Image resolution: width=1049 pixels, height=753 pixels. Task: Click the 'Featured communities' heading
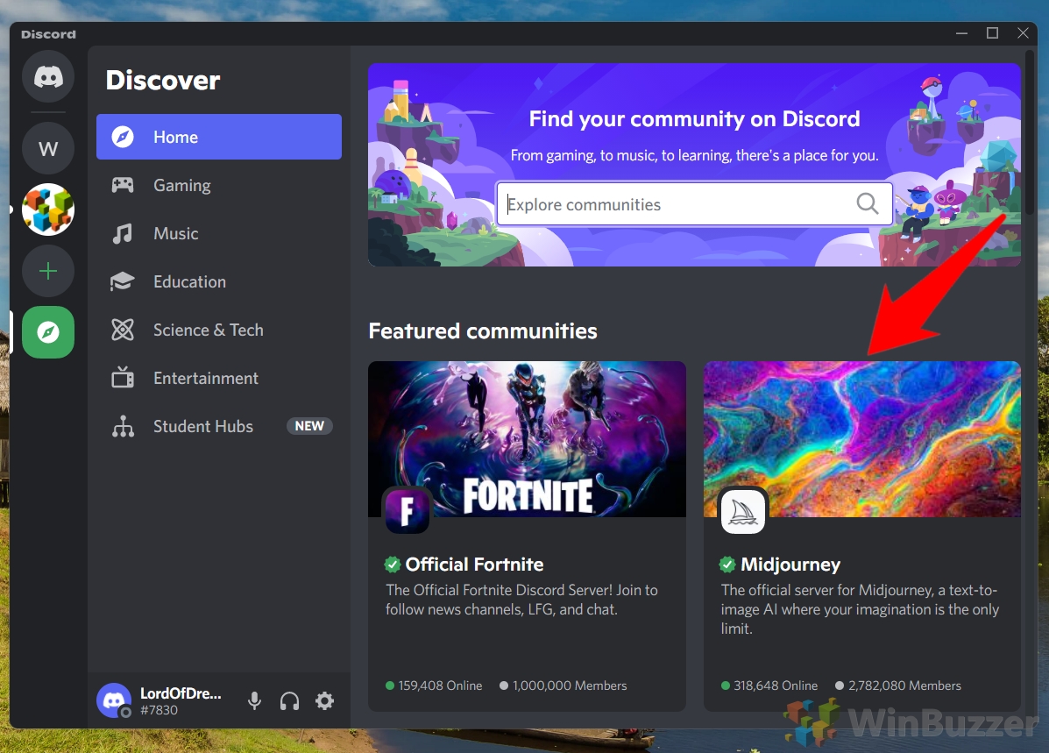(x=483, y=330)
